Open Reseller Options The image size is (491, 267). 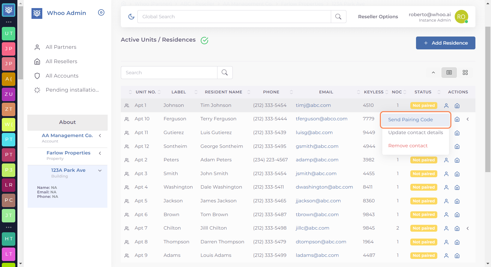(378, 17)
